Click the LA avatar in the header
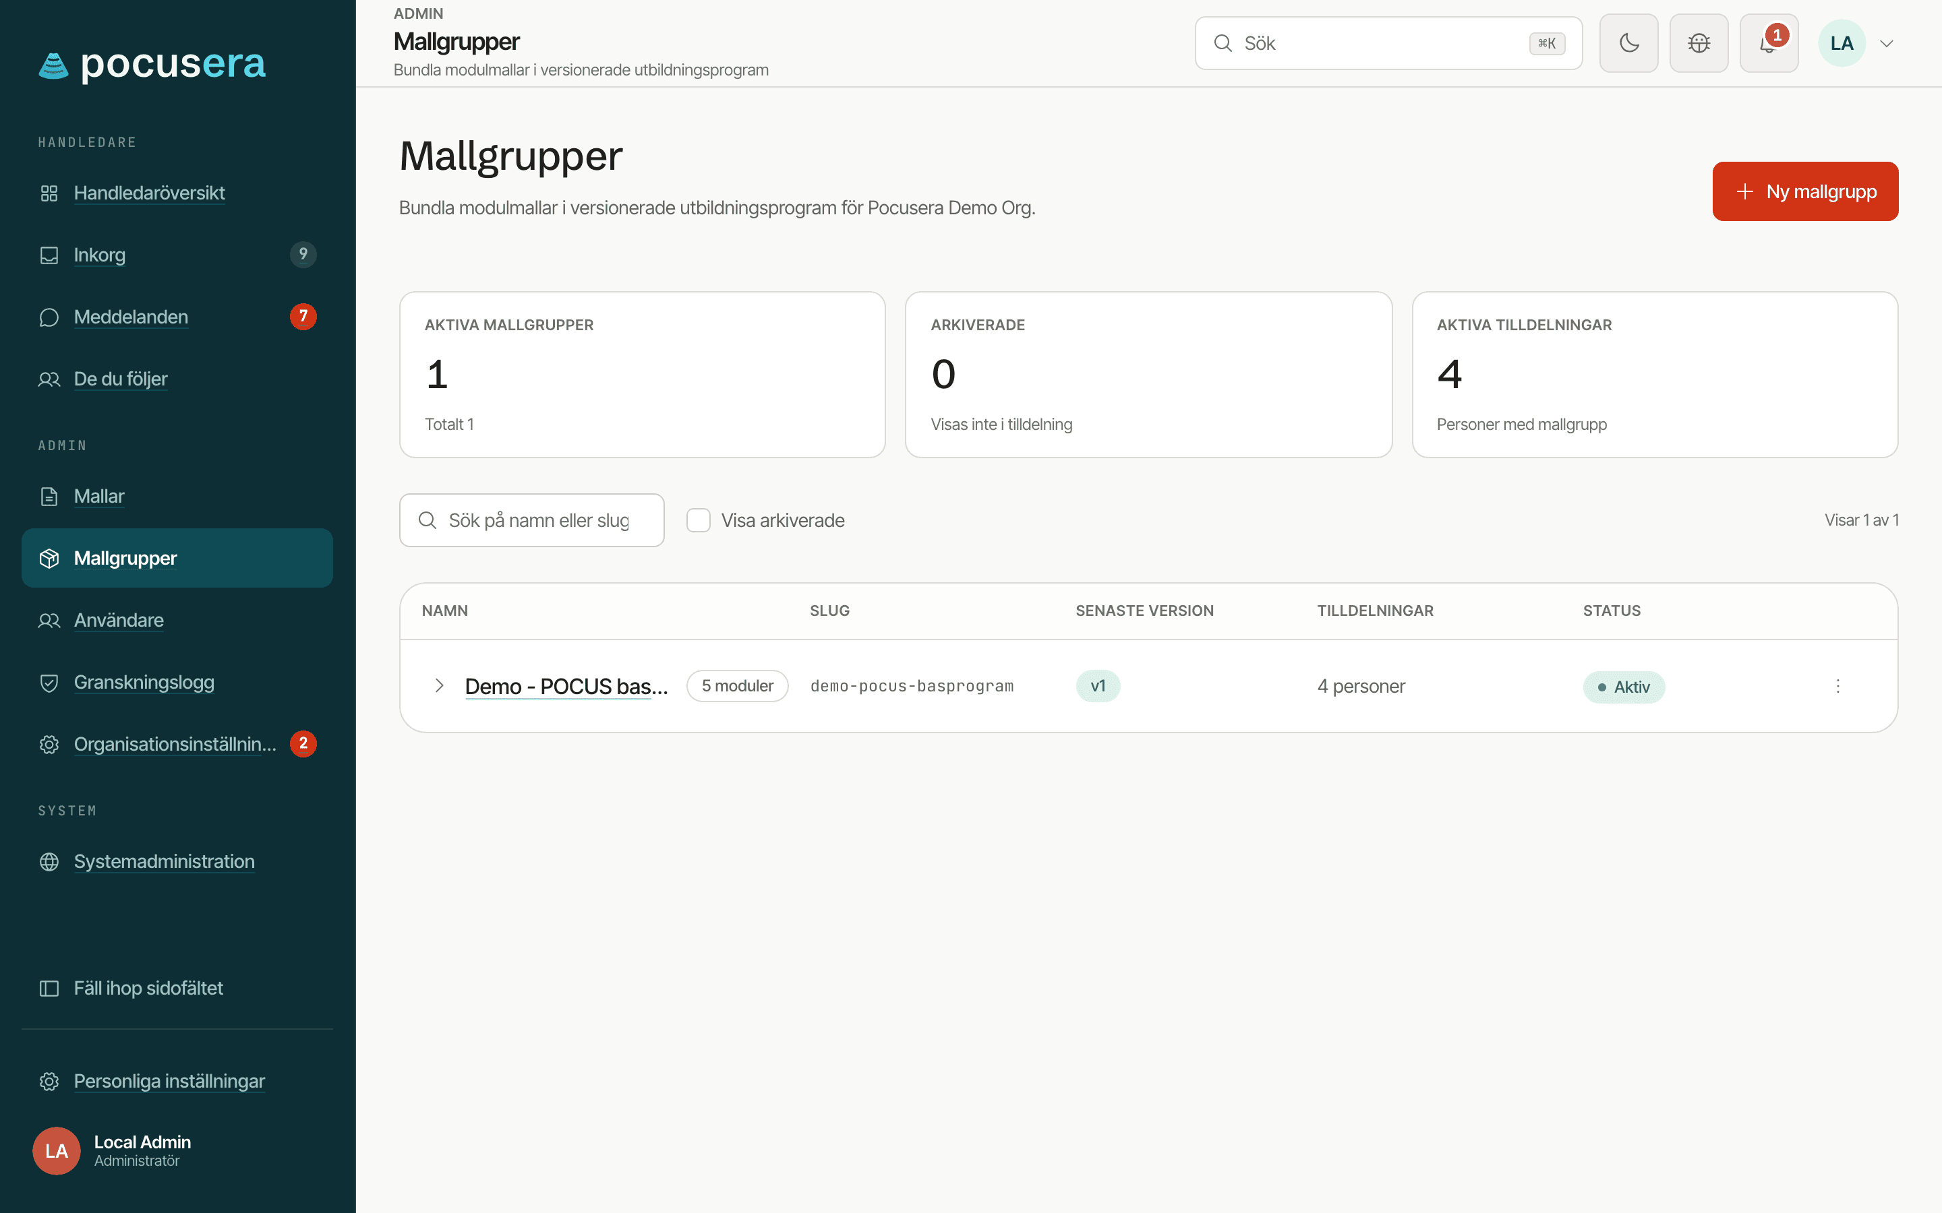The height and width of the screenshot is (1213, 1942). click(x=1842, y=43)
